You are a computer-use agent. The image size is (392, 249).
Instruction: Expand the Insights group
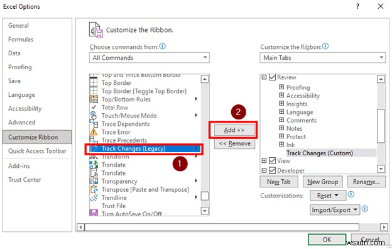[x=281, y=103]
